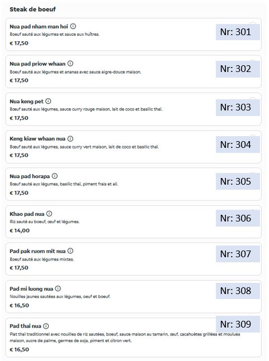Open info icon beside Khao pad nua

tap(49, 214)
